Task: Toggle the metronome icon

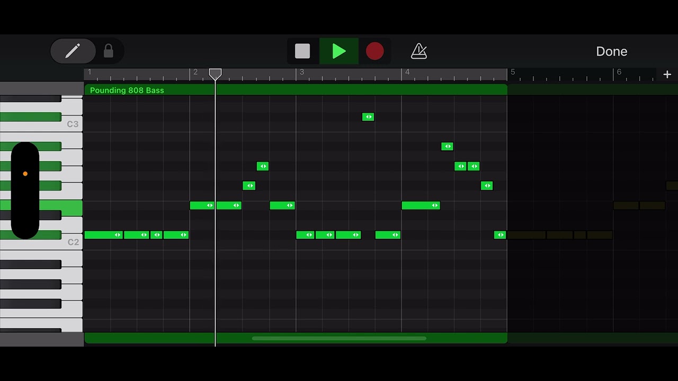Action: [419, 51]
